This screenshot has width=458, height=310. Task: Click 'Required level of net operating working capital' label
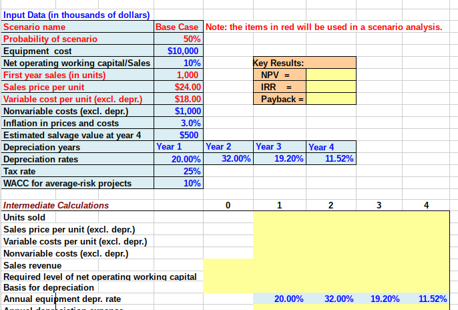click(100, 277)
